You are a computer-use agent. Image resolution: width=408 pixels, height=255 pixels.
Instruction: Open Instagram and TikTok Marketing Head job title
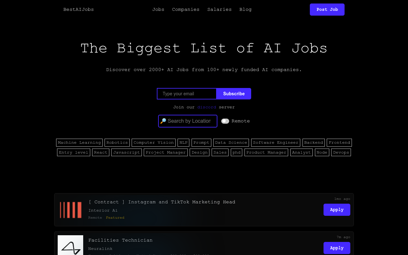tap(162, 202)
